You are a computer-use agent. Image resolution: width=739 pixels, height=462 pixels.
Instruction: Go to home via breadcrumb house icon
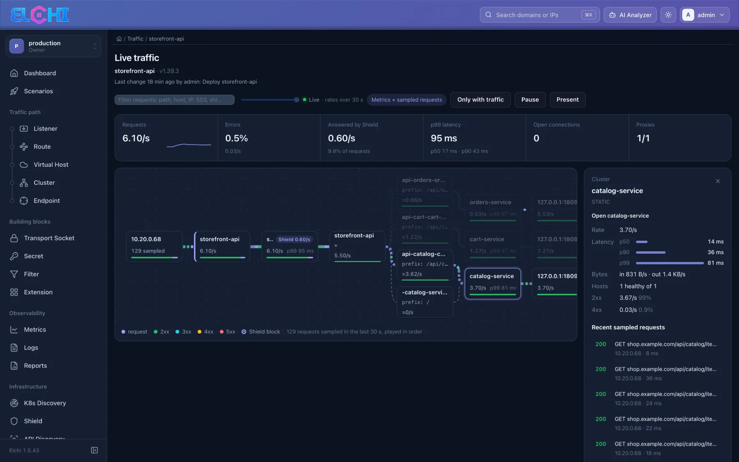click(119, 39)
